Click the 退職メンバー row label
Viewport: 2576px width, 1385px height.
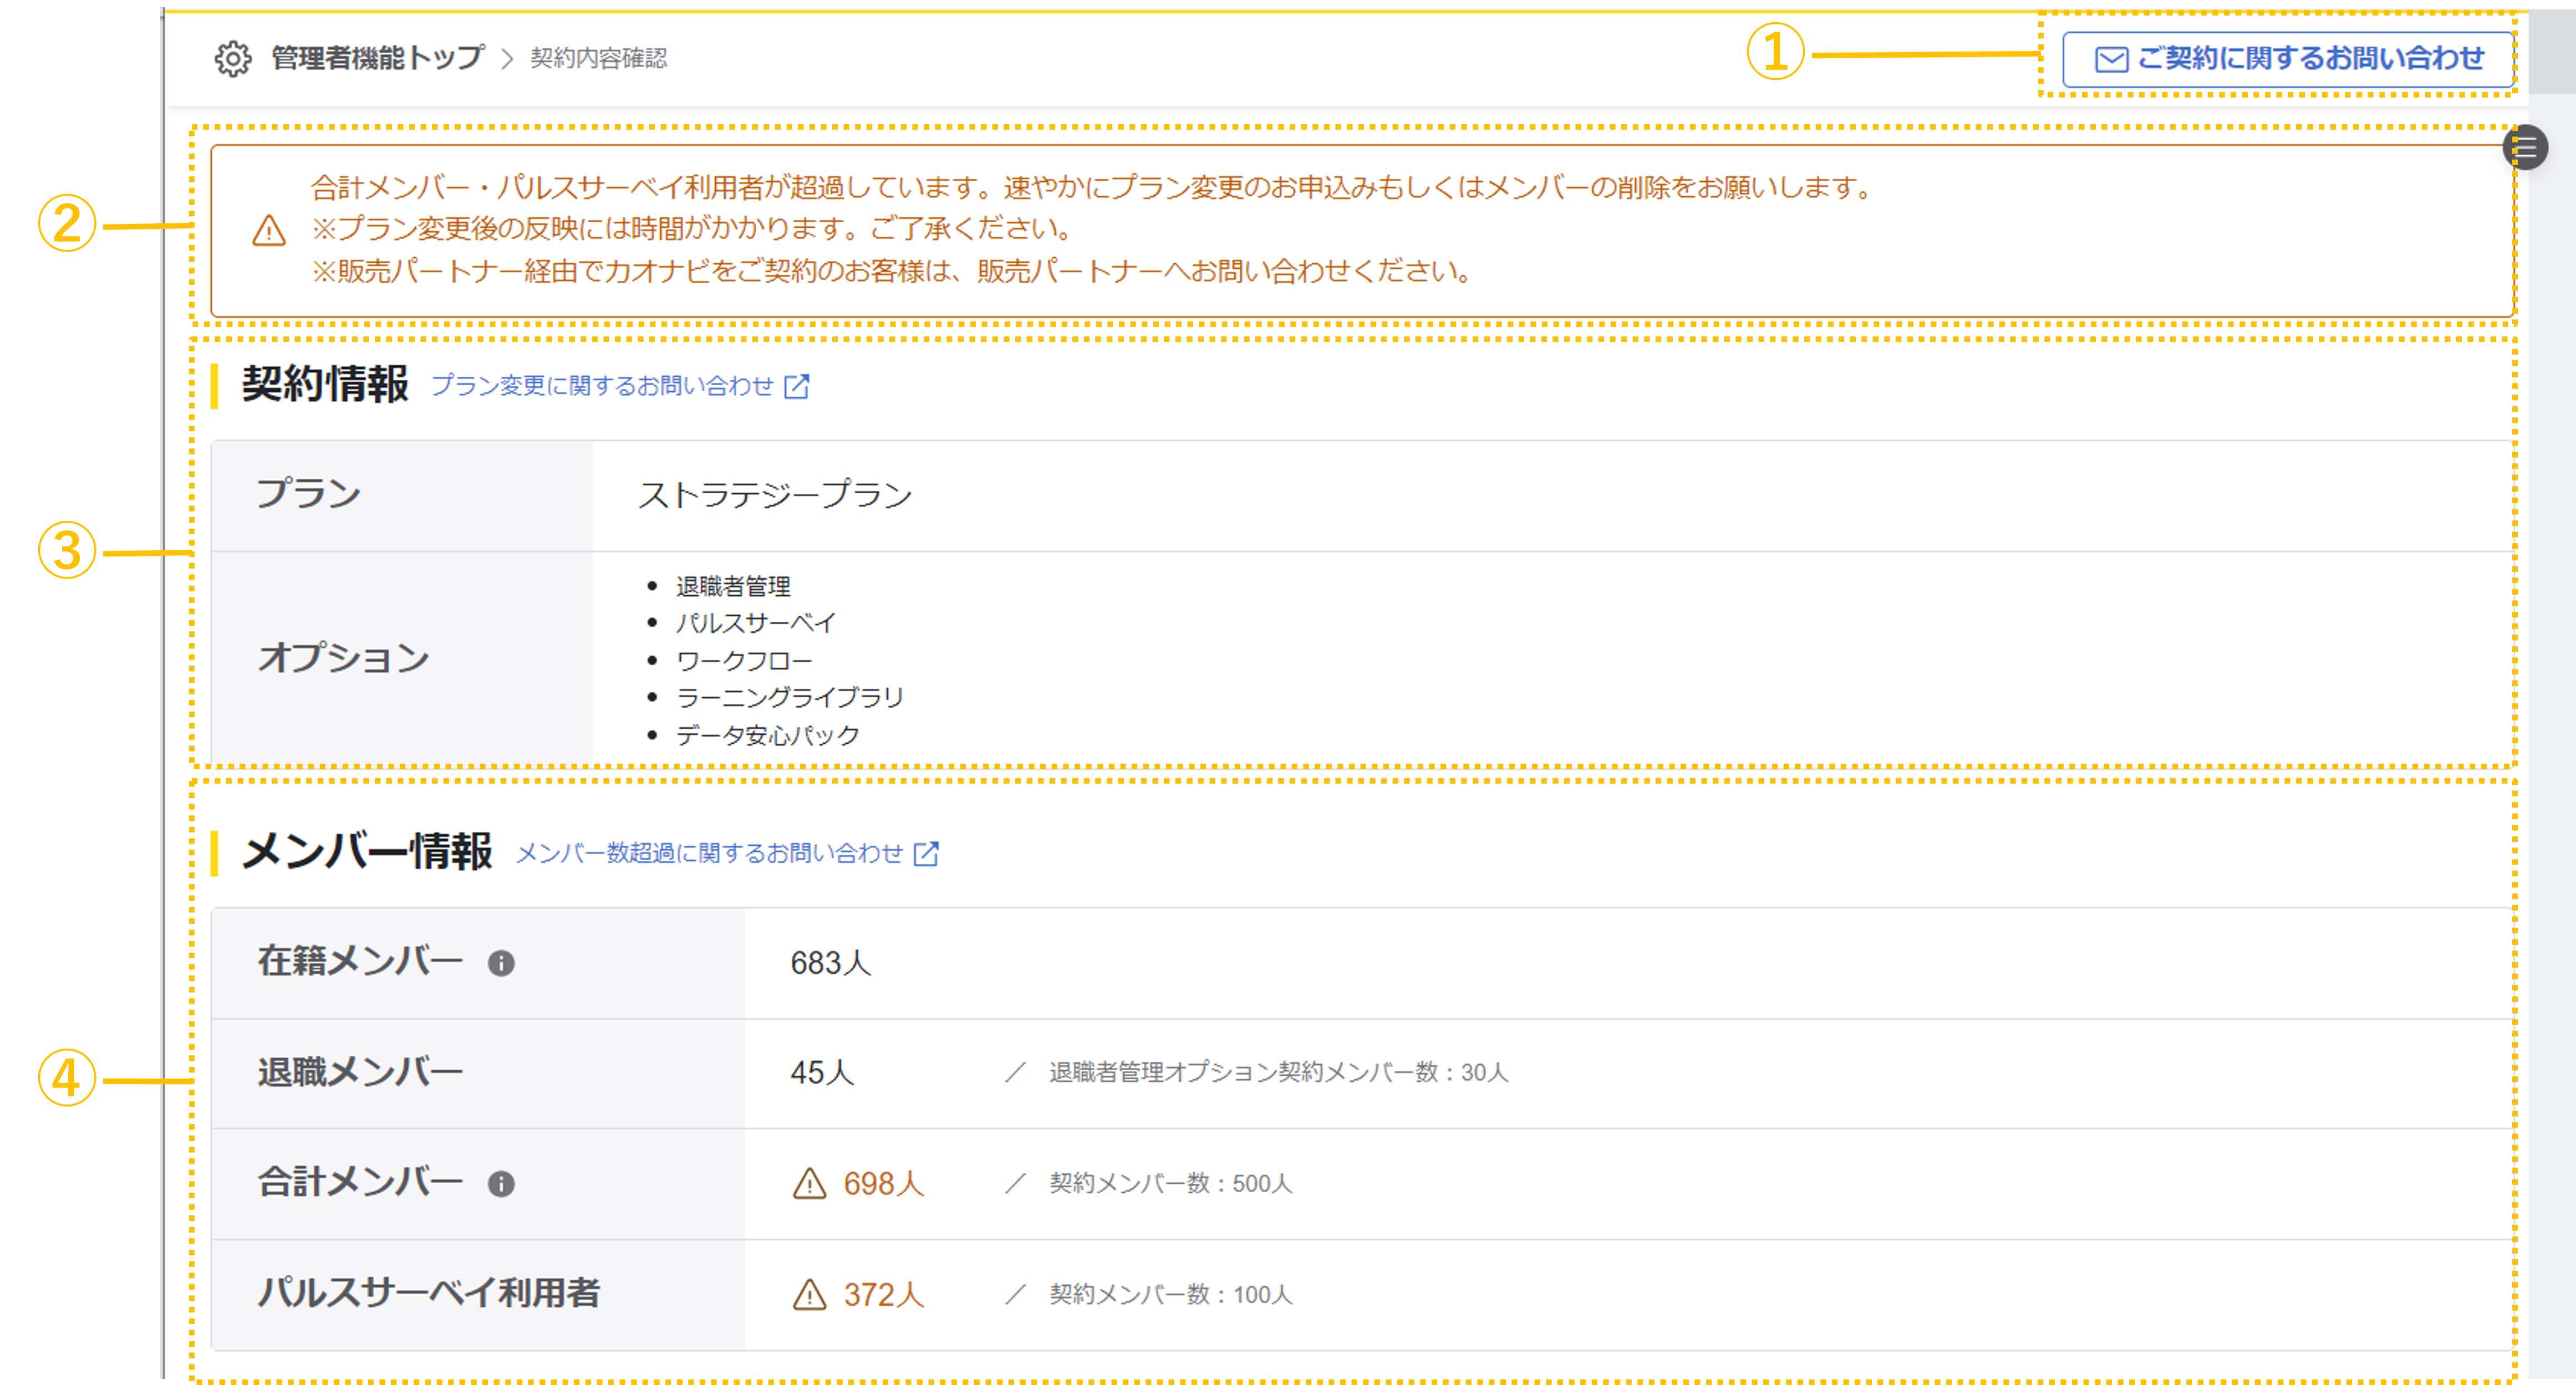tap(360, 1072)
